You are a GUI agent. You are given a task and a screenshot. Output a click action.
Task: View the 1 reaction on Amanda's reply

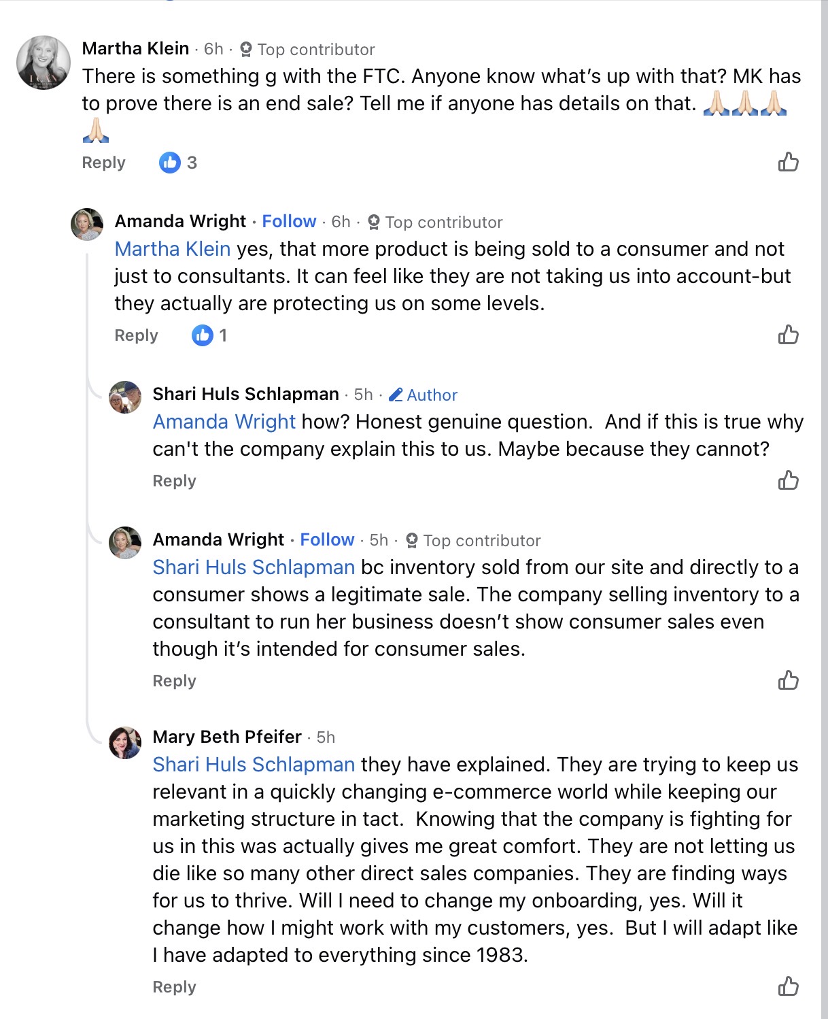tap(209, 335)
